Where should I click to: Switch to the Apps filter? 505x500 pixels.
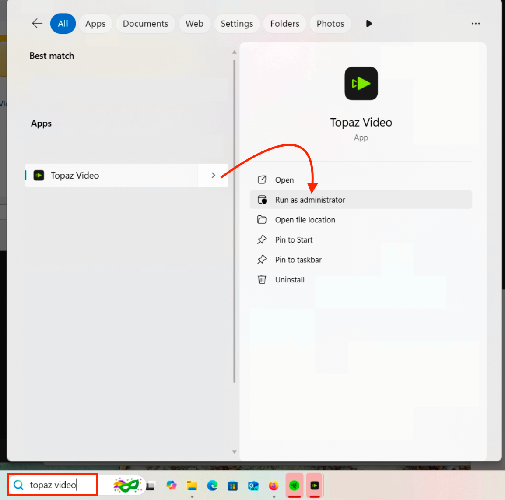tap(95, 24)
